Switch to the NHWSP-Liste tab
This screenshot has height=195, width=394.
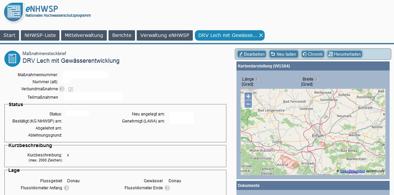tap(40, 35)
